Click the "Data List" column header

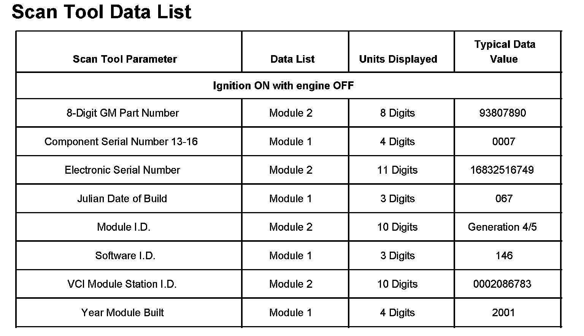coord(292,59)
